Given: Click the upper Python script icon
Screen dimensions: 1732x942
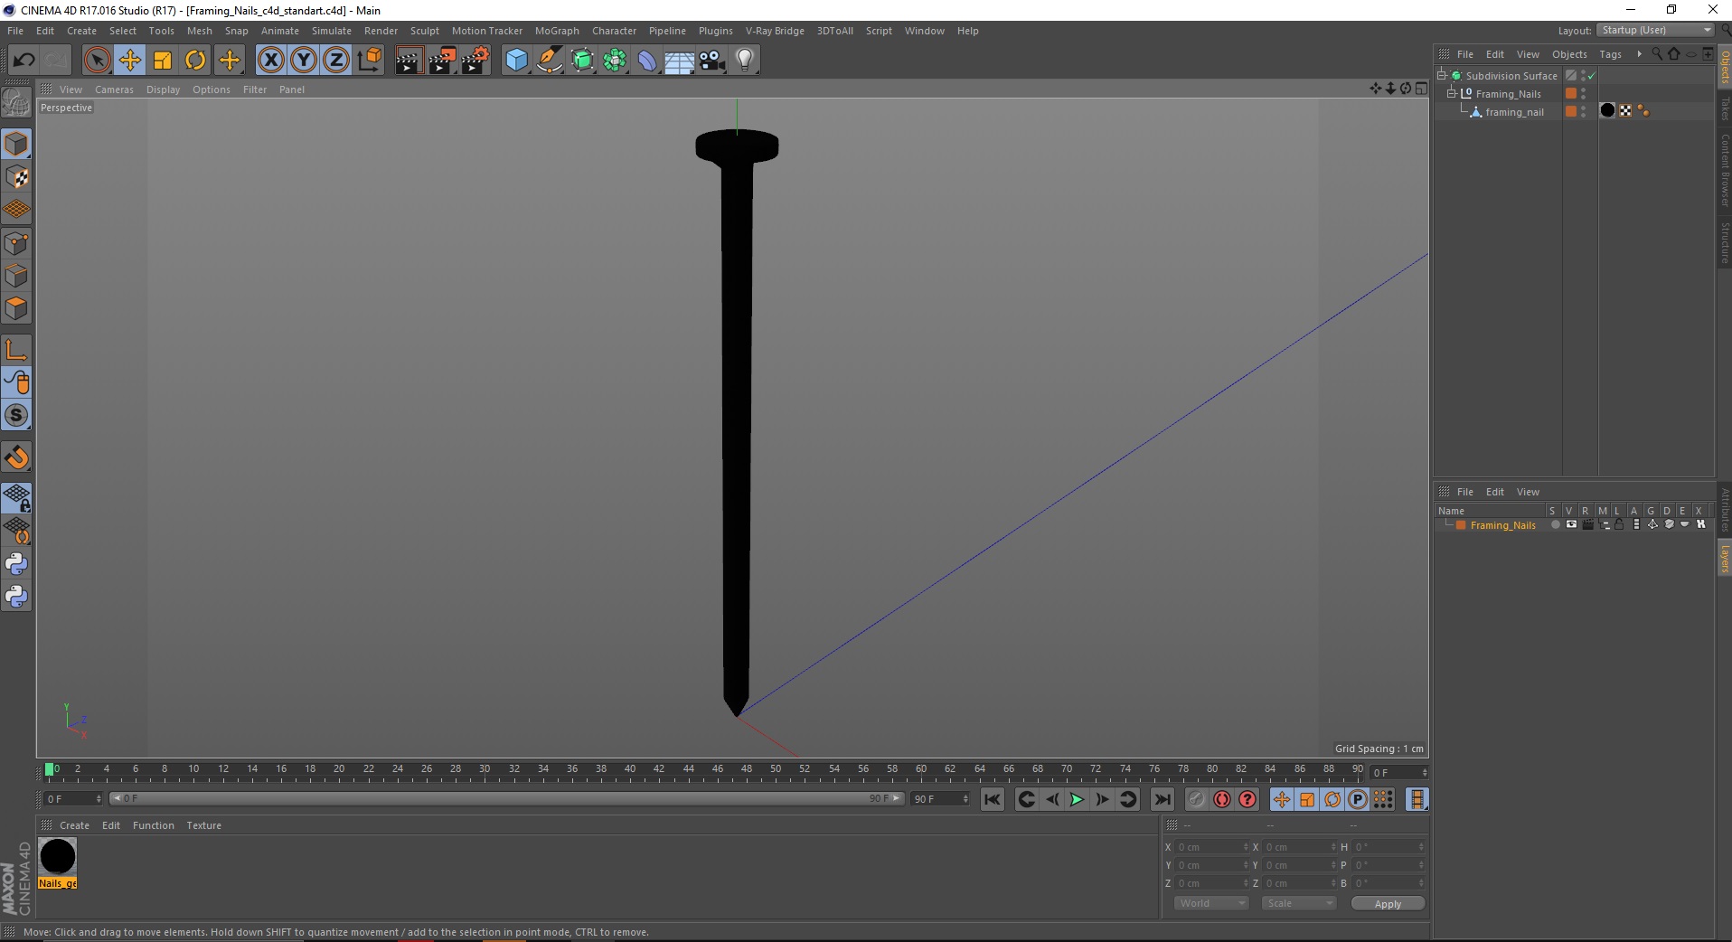Looking at the screenshot, I should (x=16, y=564).
